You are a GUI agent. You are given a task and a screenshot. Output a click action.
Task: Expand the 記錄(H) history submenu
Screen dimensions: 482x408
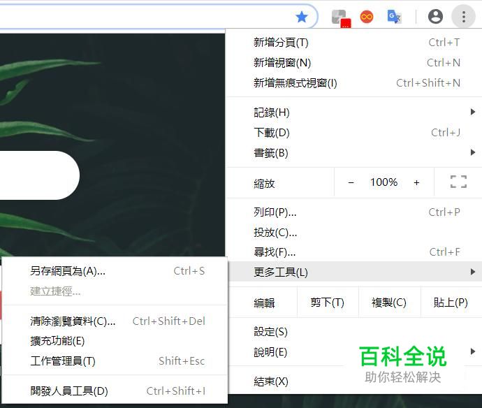355,112
